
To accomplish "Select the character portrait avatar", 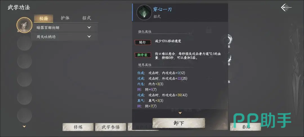I will [x=24, y=25].
